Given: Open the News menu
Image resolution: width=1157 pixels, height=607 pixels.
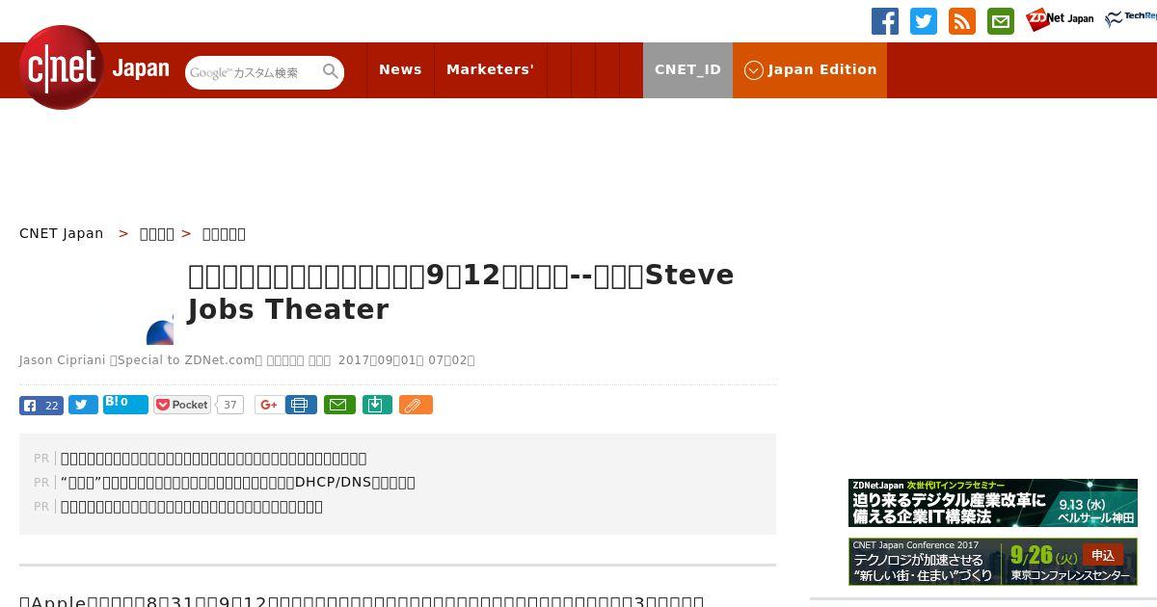Looking at the screenshot, I should pos(400,69).
